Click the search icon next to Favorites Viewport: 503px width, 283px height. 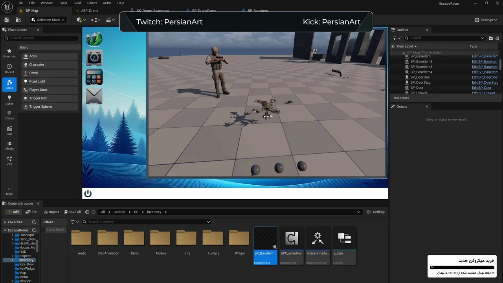[x=34, y=222]
